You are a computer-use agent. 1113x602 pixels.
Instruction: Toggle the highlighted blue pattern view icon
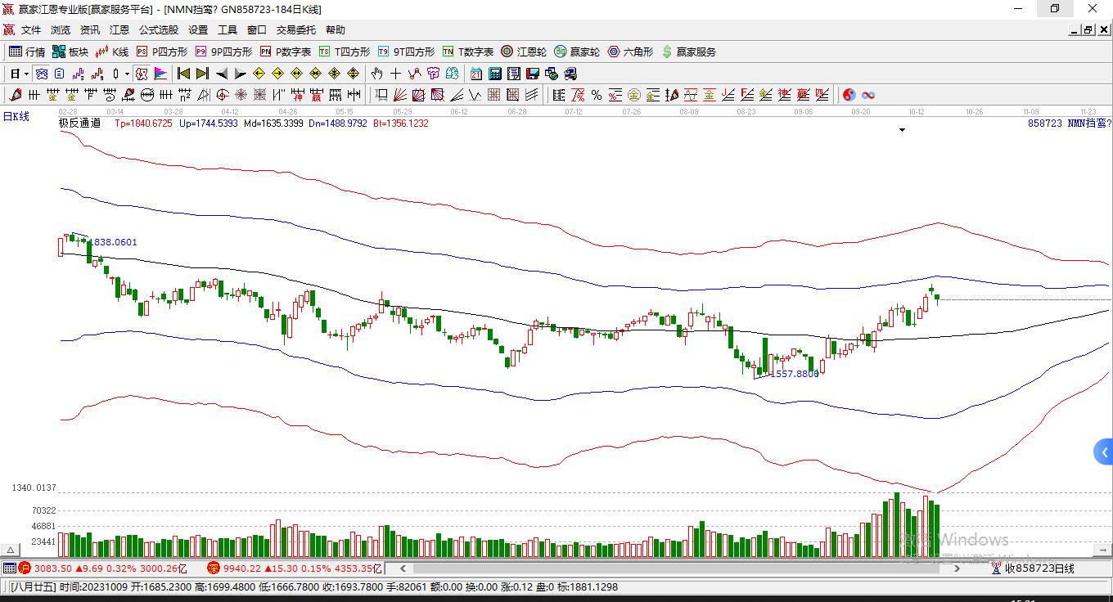click(x=41, y=74)
